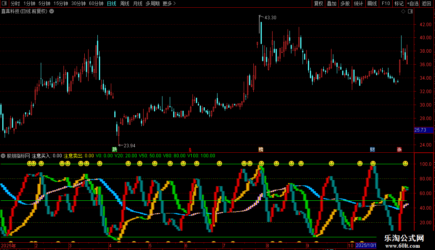The height and width of the screenshot is (250, 435).
Task: Click the 榜 ranking marker icon
Action: pos(261,149)
